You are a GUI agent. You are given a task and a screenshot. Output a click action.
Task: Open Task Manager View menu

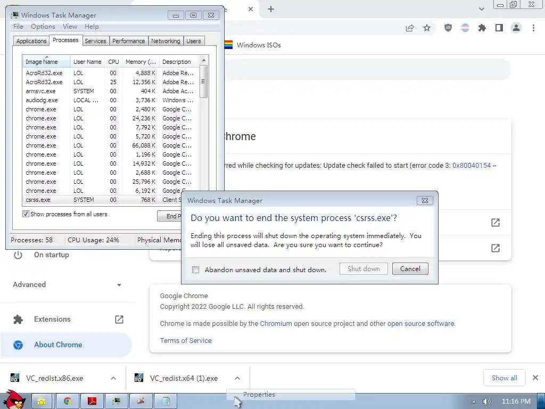(70, 27)
